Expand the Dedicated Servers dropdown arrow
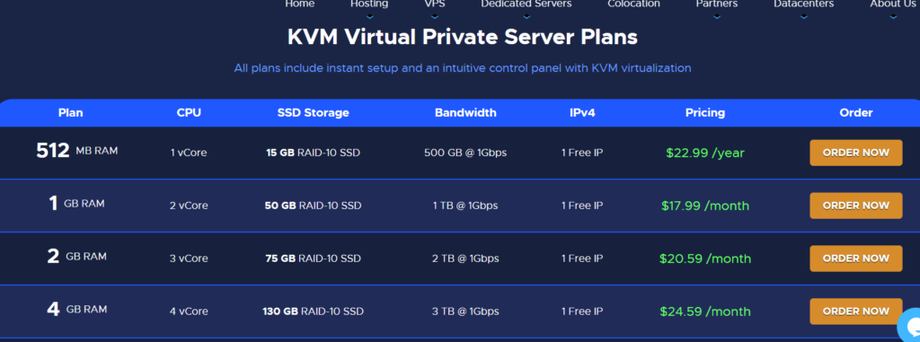Screen dimensions: 920x342 tap(526, 16)
